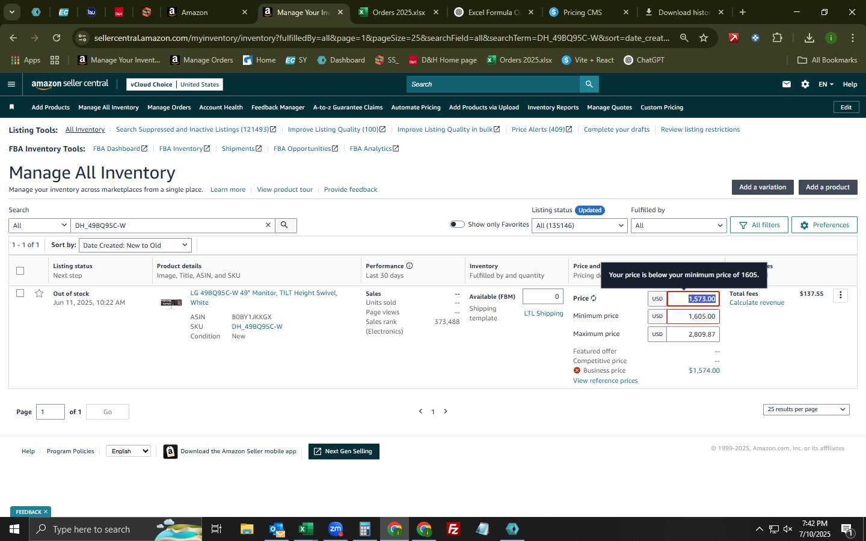Click the page number input field
Image resolution: width=866 pixels, height=541 pixels.
click(x=51, y=412)
